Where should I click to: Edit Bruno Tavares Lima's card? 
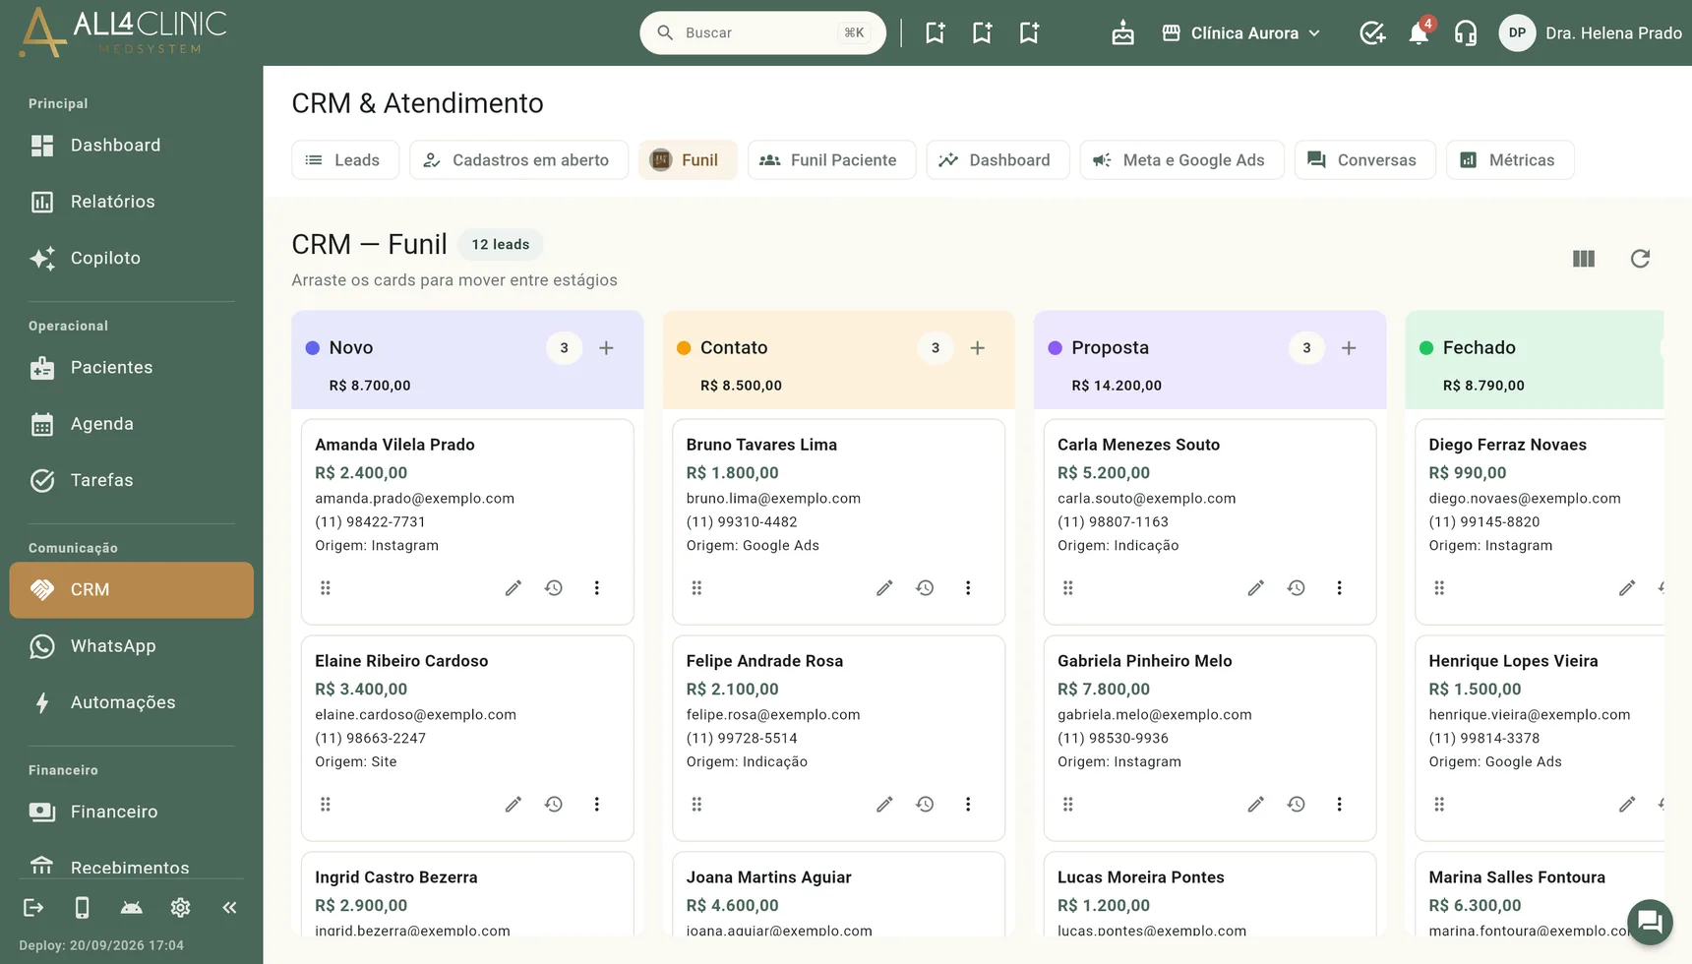(x=884, y=588)
